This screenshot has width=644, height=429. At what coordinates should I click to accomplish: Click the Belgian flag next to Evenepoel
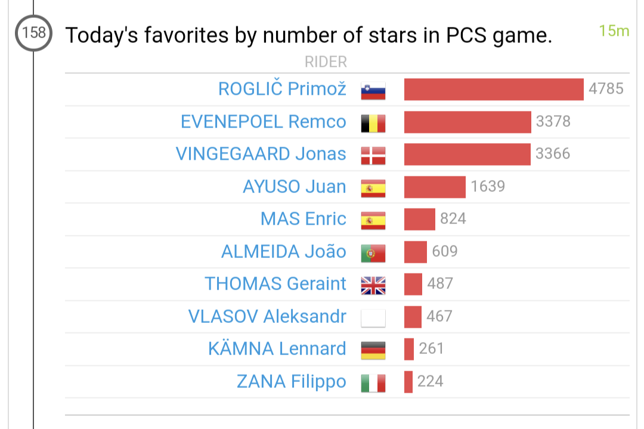click(373, 123)
